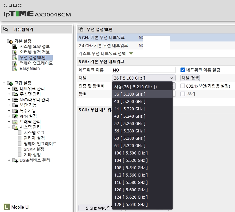Collapse the 시스템 관리 tree node
This screenshot has height=212, width=235.
pos(9,127)
